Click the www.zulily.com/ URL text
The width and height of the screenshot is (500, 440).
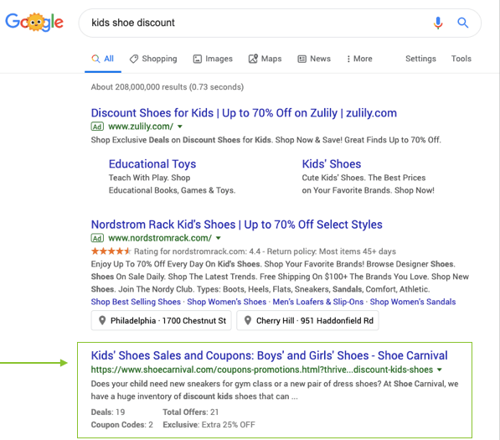(141, 127)
